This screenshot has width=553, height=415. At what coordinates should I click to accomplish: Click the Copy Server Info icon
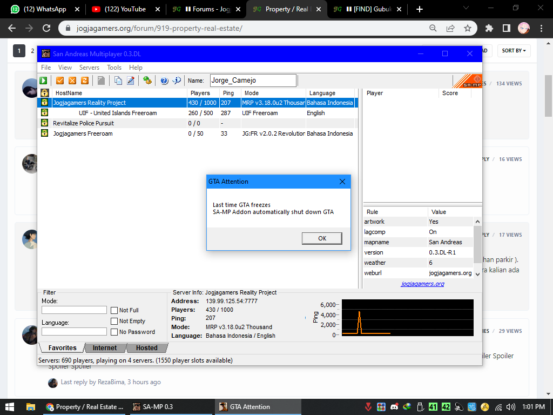(118, 81)
